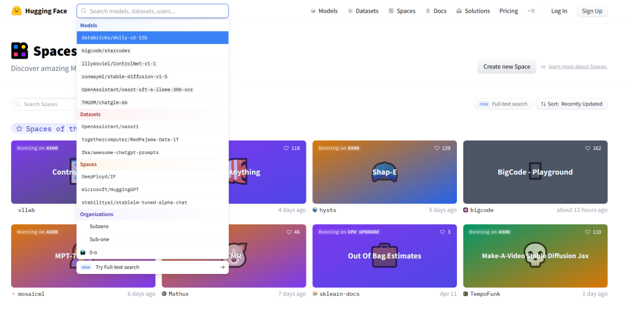Open Datasets in the top navigation

coord(367,11)
